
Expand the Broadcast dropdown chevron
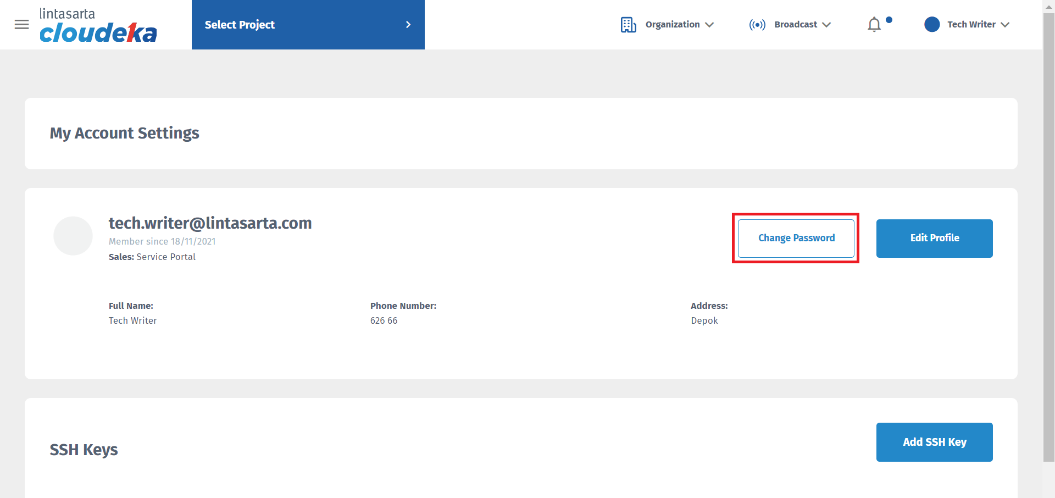pyautogui.click(x=826, y=25)
